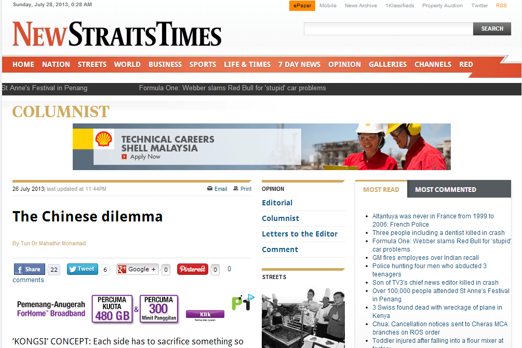
Task: Share article via Facebook Share button
Action: point(29,269)
